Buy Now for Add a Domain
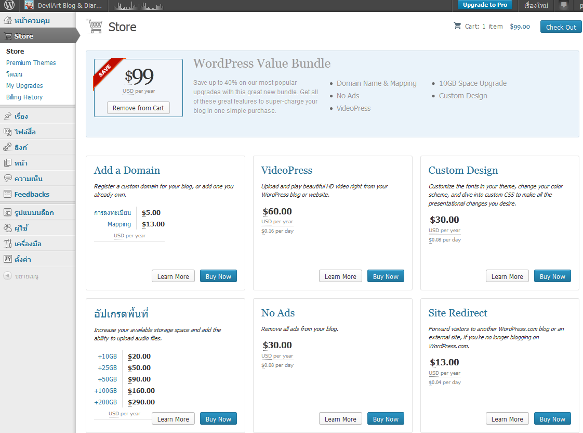 (x=218, y=276)
